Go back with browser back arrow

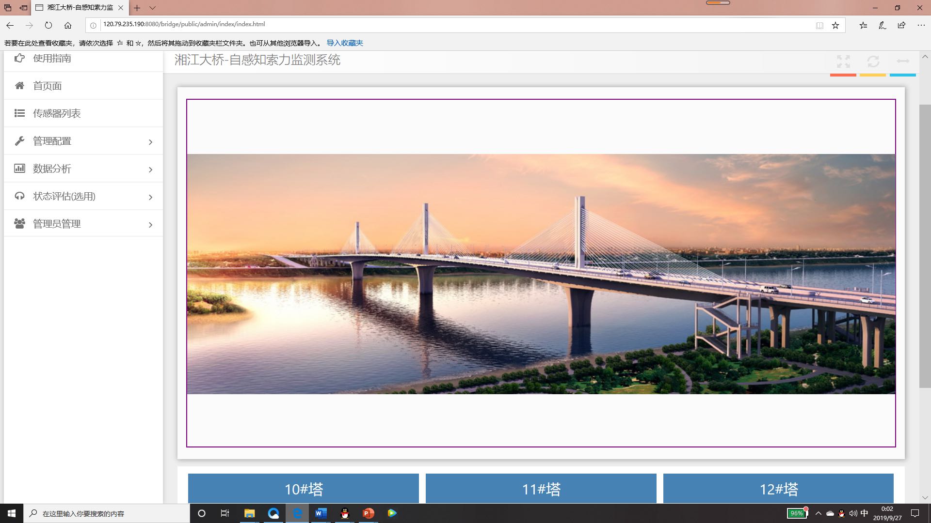tap(10, 25)
